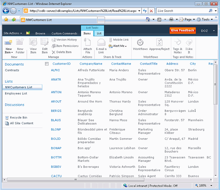Click the Mobile Link icon
The width and height of the screenshot is (220, 190).
111,40
